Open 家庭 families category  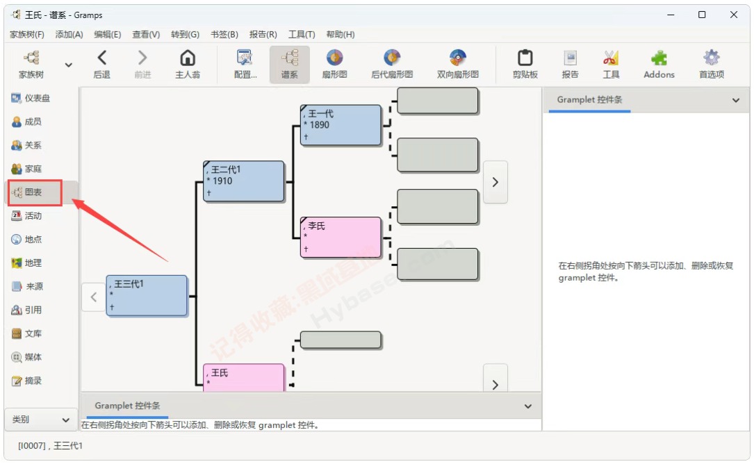coord(27,169)
